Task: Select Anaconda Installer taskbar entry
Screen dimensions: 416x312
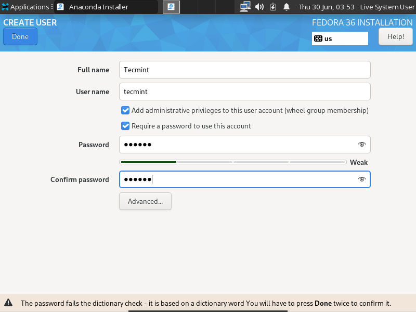Action: [x=106, y=7]
